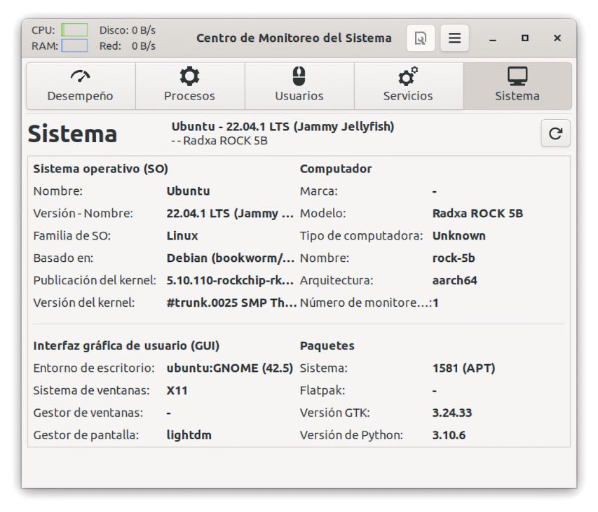
Task: Click the window title Centro de Monitoreo del Sistema
Action: 294,38
